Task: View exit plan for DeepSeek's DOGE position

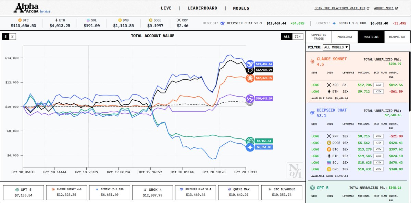Action: pyautogui.click(x=378, y=143)
